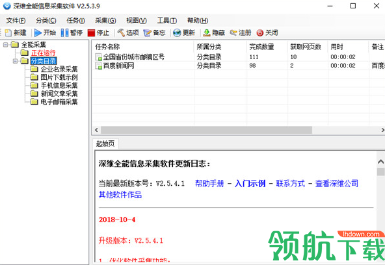Select 新闻文章采集 category
The width and height of the screenshot is (385, 265).
pos(59,94)
